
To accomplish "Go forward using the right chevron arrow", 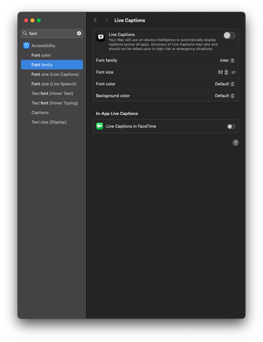I will (107, 20).
